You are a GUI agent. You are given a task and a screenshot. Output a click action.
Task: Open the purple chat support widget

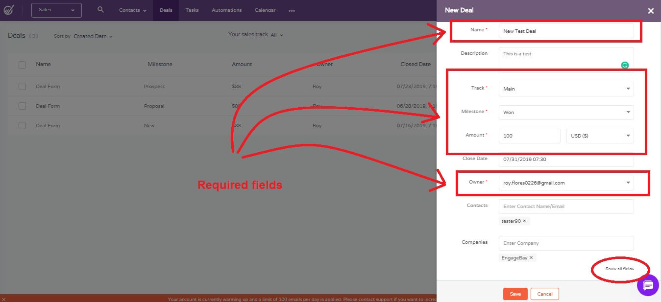tap(648, 285)
